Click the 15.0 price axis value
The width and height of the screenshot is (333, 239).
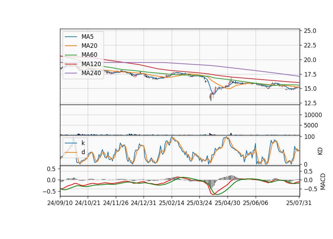(310, 89)
